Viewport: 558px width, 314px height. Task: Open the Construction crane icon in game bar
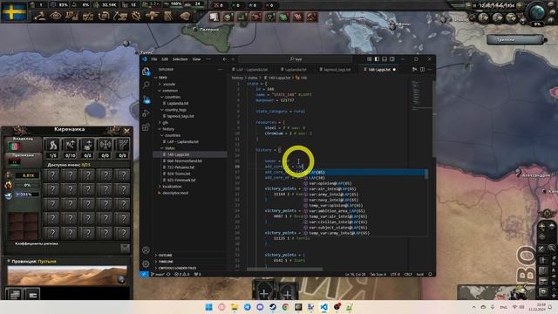(x=120, y=16)
